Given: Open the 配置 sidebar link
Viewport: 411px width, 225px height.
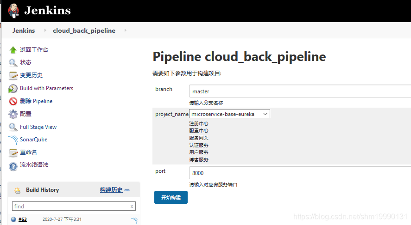Looking at the screenshot, I should click(25, 114).
